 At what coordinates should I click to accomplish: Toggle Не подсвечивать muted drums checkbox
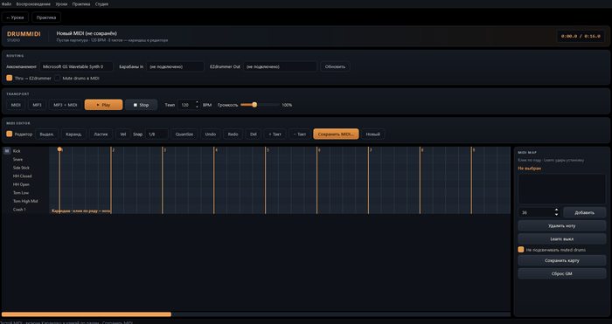click(x=521, y=250)
